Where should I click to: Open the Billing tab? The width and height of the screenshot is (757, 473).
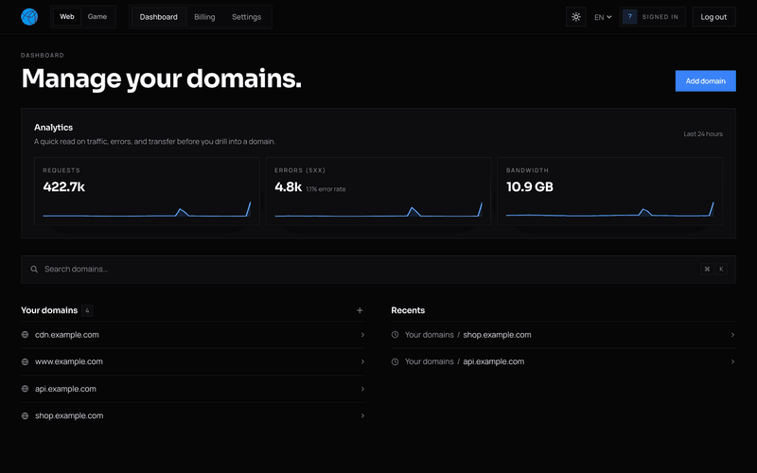(x=204, y=17)
